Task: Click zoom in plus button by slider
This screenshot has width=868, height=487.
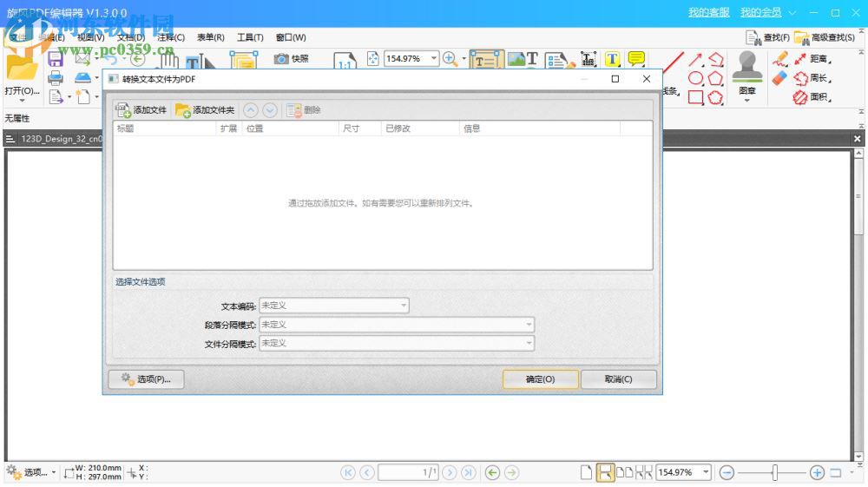Action: coord(817,472)
